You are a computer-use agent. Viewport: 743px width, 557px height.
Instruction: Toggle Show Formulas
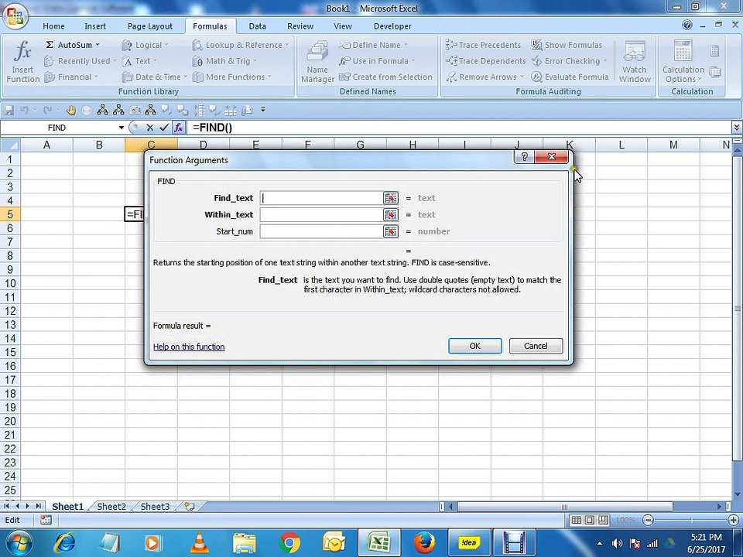tap(567, 45)
